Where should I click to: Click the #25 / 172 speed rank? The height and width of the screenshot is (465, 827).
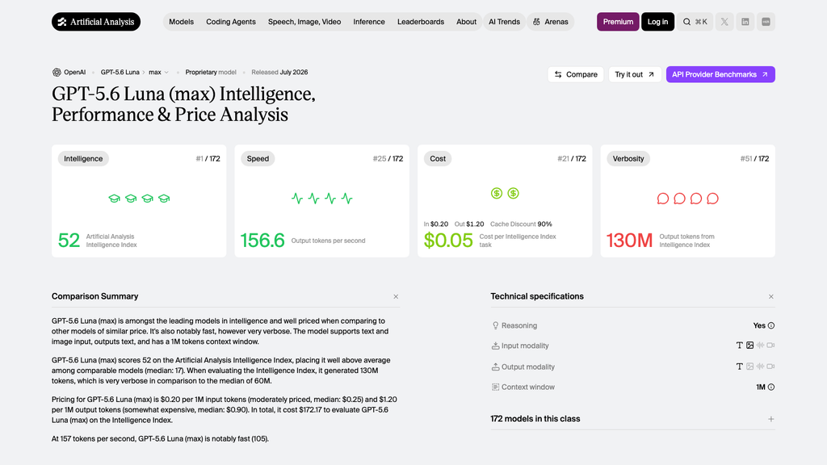[x=388, y=159]
